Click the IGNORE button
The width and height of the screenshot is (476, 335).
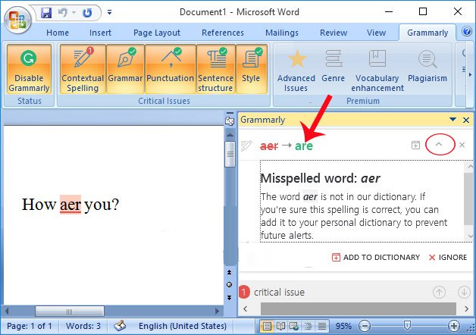pos(448,258)
